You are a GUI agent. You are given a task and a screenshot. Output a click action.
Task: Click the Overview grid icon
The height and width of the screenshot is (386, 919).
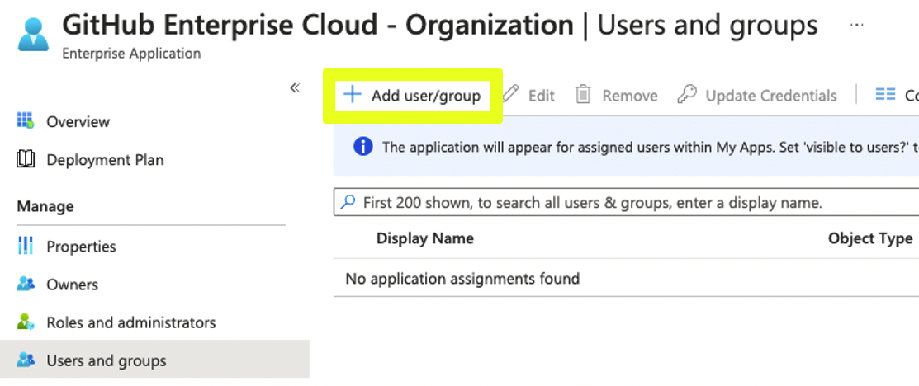(26, 121)
